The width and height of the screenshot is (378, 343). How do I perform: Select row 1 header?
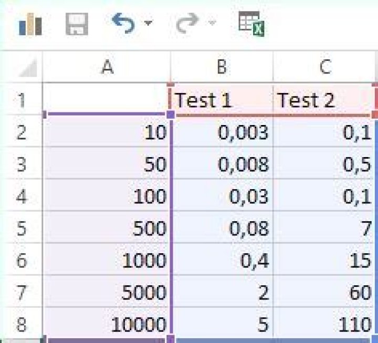coord(21,99)
